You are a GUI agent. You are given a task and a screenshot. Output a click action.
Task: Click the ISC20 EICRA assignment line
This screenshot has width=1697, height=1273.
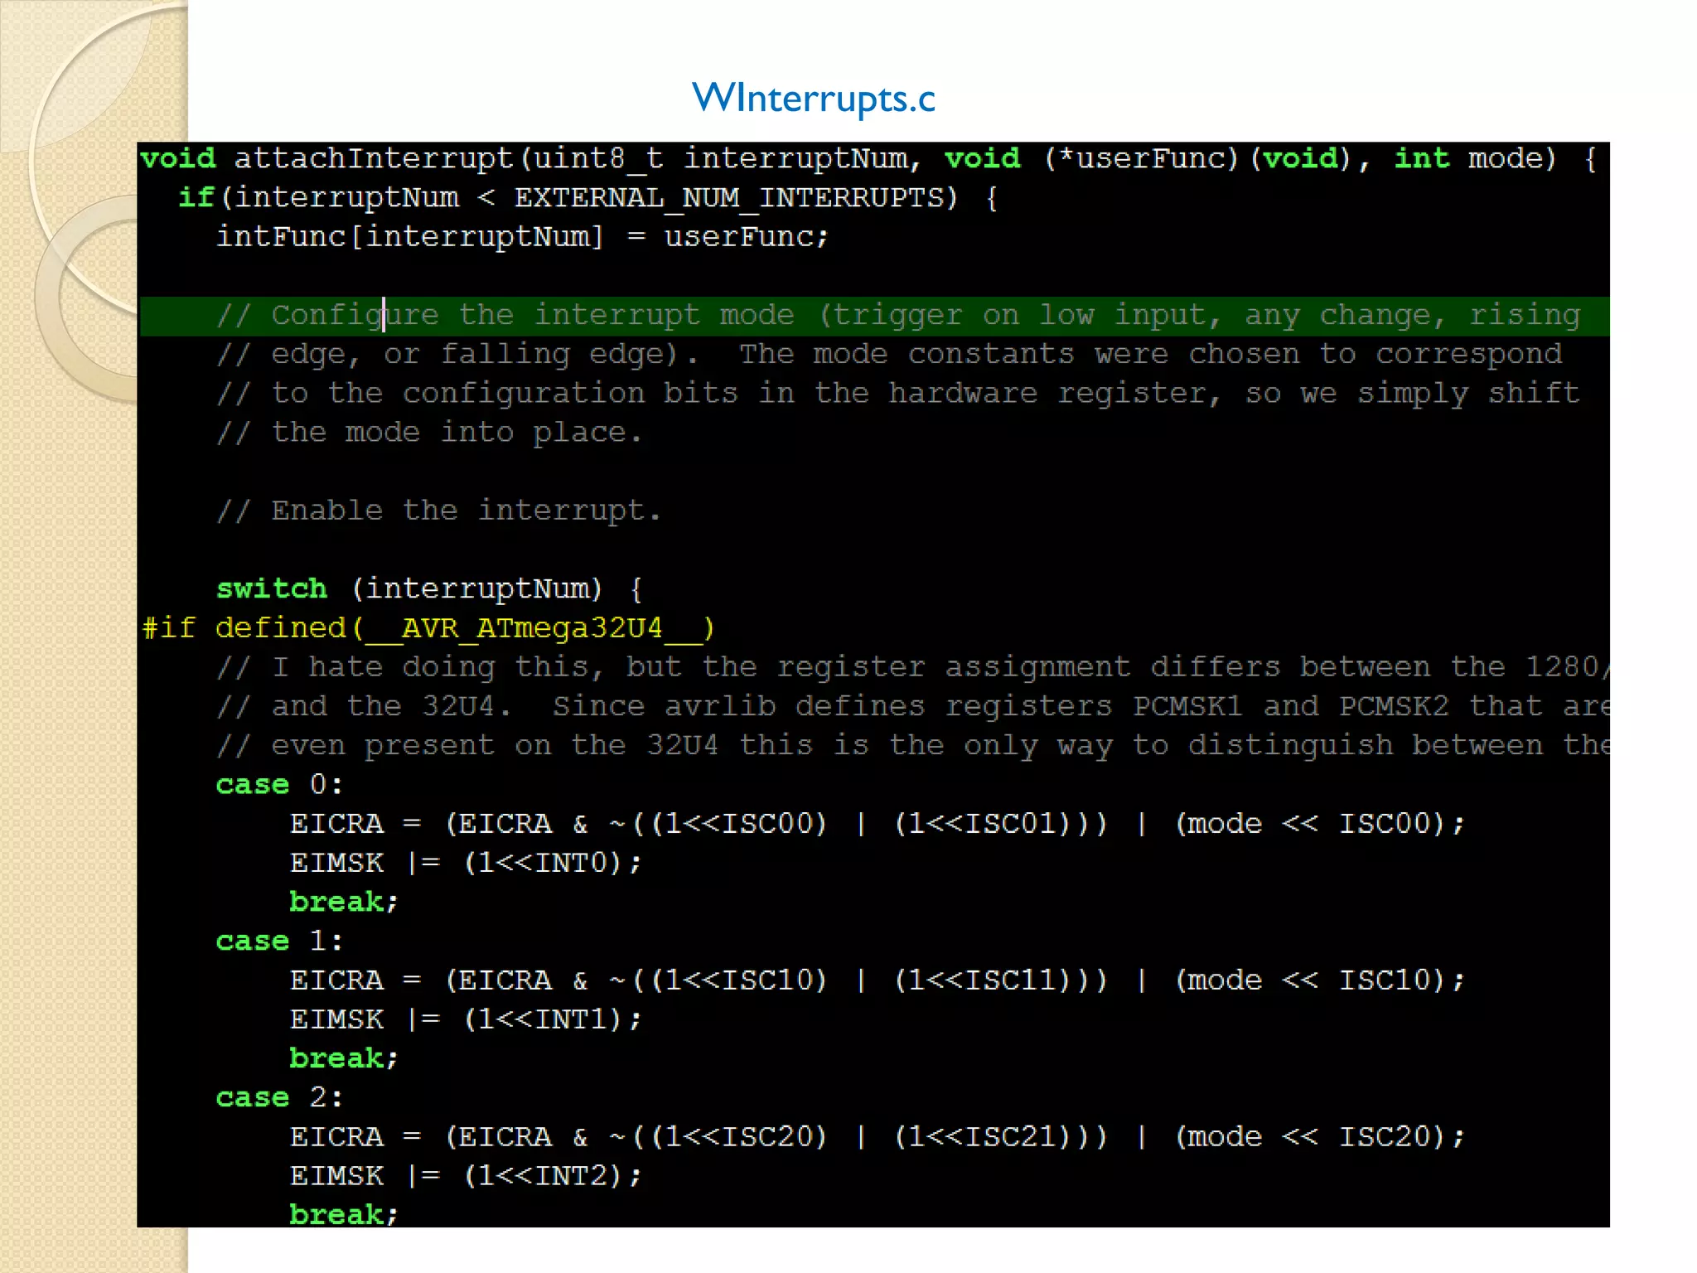coord(877,1137)
